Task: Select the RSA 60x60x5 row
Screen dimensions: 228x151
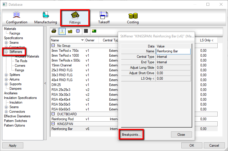Action: click(x=85, y=109)
